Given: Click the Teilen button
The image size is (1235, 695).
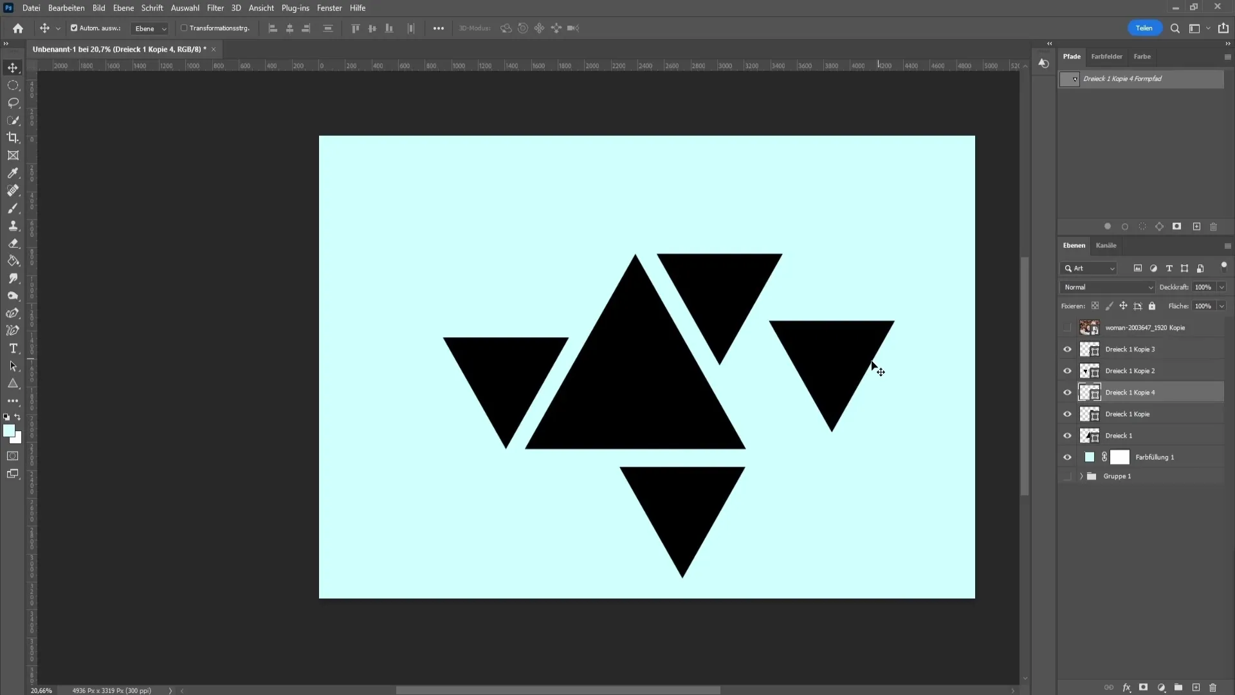Looking at the screenshot, I should pyautogui.click(x=1144, y=28).
